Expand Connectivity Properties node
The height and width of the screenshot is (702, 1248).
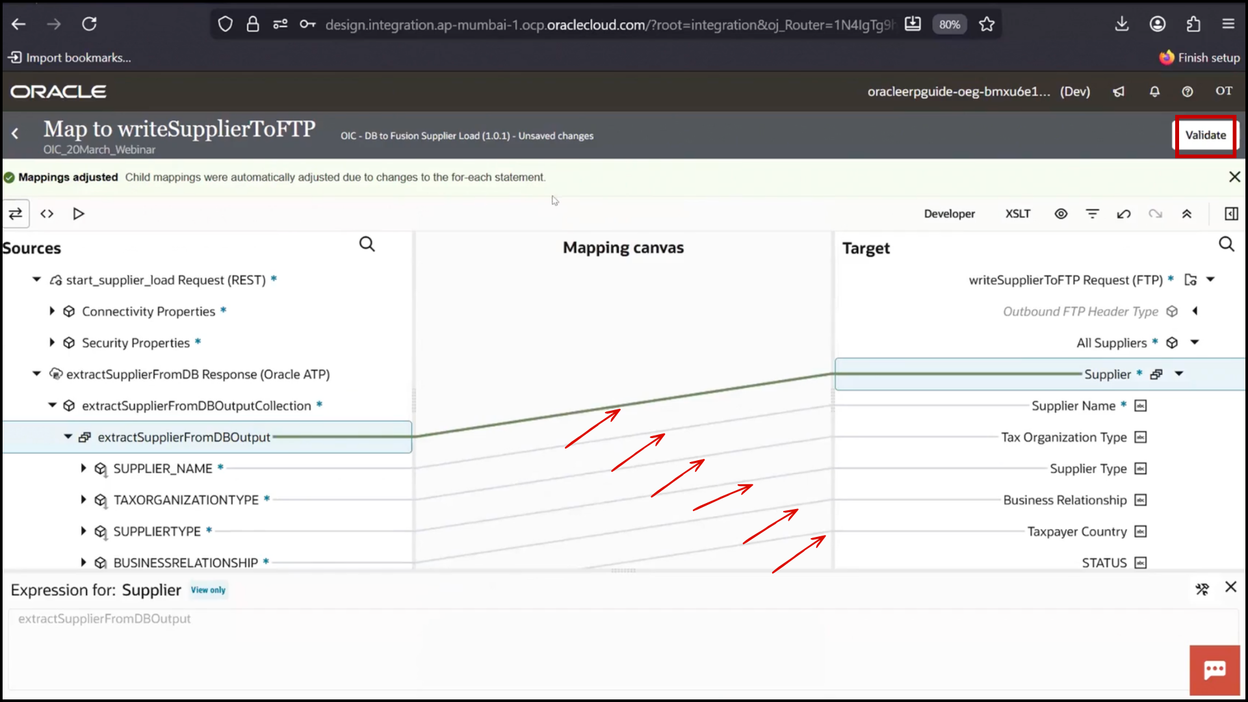coord(52,311)
